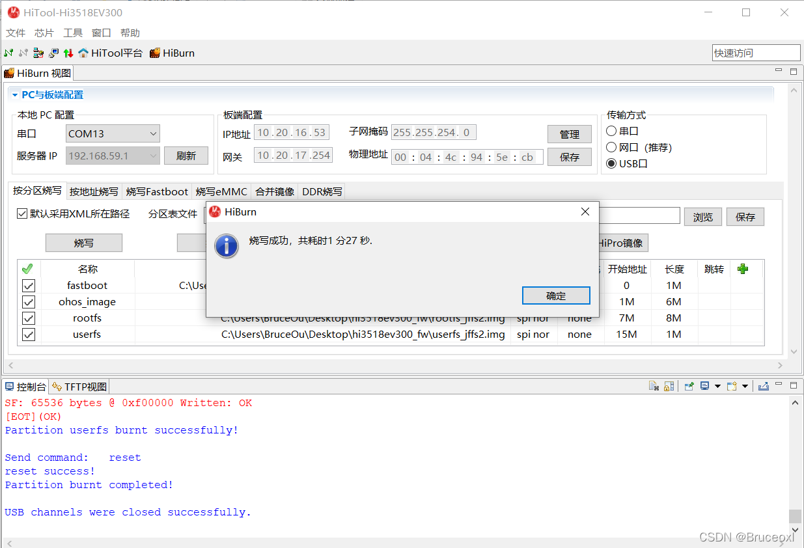Image resolution: width=804 pixels, height=548 pixels.
Task: Uncheck the fastboot partition checkbox
Action: 29,286
